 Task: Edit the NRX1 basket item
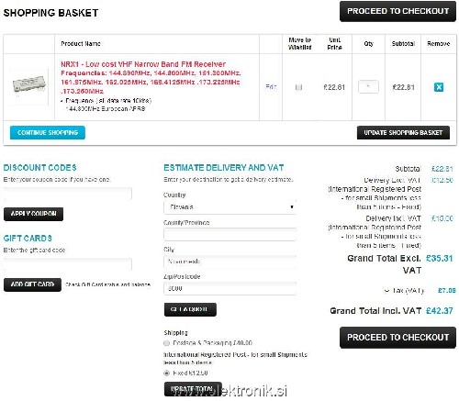(271, 87)
